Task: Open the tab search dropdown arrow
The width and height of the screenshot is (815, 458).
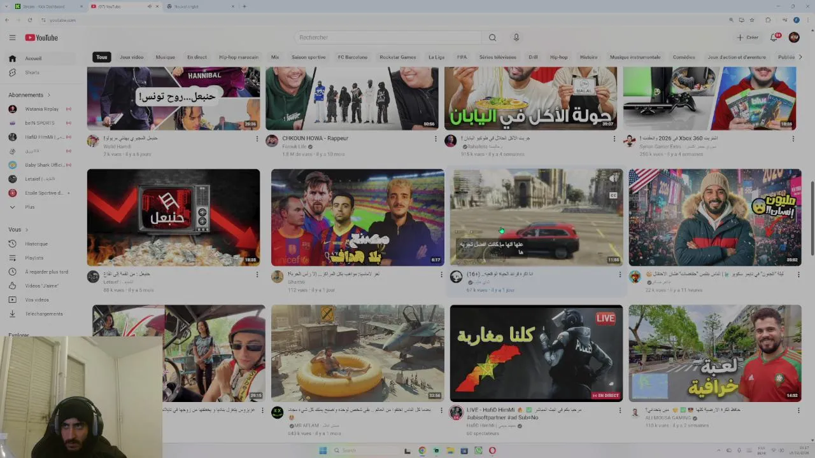Action: [x=6, y=6]
